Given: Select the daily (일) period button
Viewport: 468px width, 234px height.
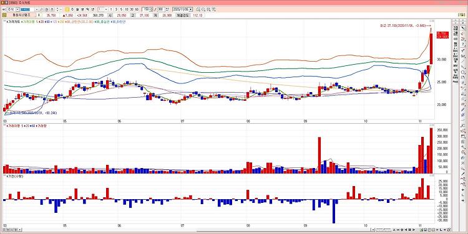Looking at the screenshot, I should coord(67,9).
